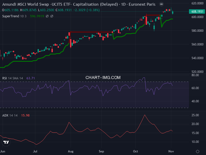Open the CHART-IMG.COM watermark link

pyautogui.click(x=103, y=77)
